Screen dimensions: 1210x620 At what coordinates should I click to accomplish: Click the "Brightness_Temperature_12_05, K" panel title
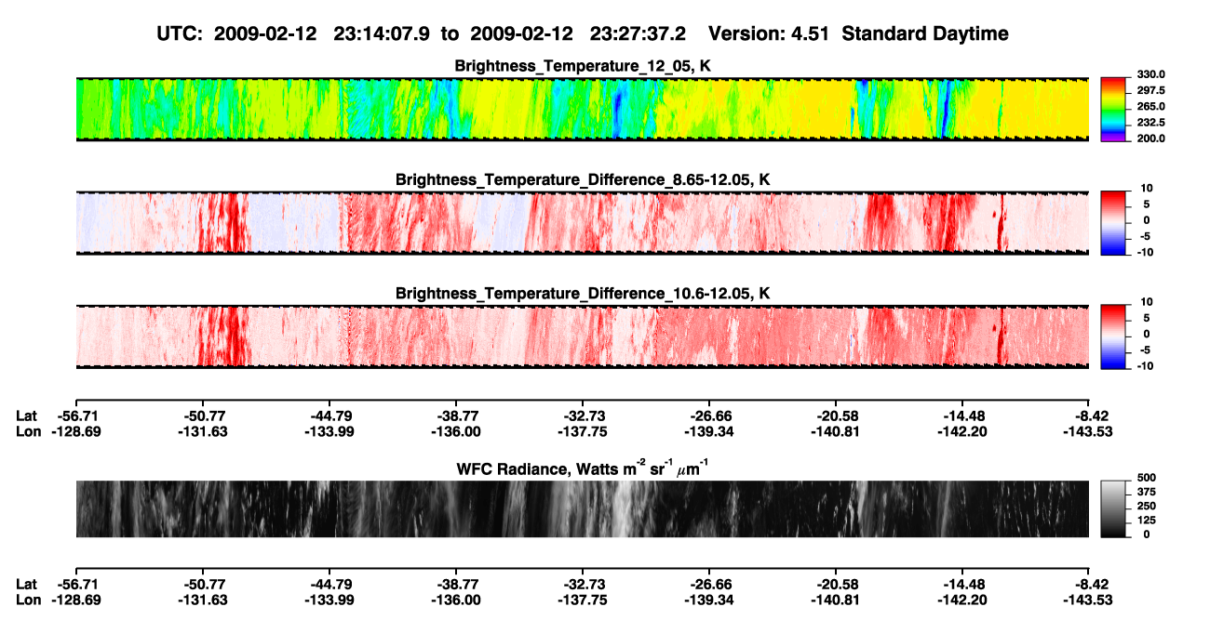click(x=583, y=66)
